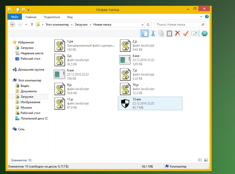This screenshot has width=235, height=174.
Task: Toggle the navigation pane layout button
Action: coord(145,33)
